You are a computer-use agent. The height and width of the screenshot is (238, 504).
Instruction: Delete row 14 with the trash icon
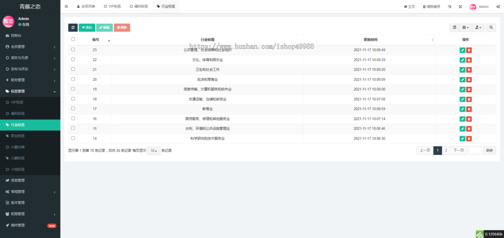point(469,139)
